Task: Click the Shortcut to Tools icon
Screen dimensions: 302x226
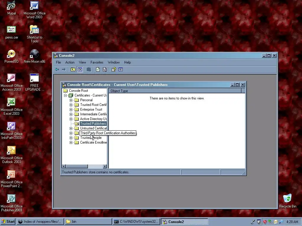Action: point(35,34)
